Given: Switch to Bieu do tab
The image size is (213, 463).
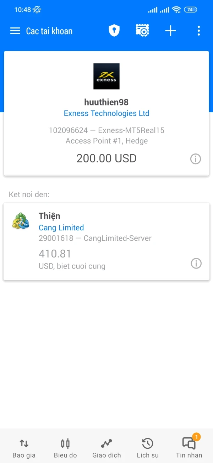Looking at the screenshot, I should click(x=65, y=448).
